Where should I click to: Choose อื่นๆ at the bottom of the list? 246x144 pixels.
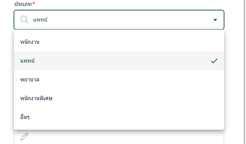click(25, 117)
